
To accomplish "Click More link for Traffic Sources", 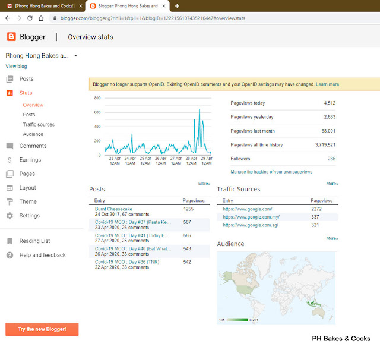I will pos(332,184).
